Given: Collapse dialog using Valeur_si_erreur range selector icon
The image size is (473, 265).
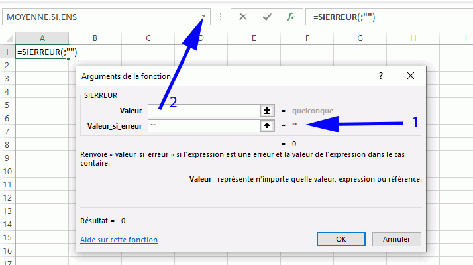Looking at the screenshot, I should click(267, 126).
